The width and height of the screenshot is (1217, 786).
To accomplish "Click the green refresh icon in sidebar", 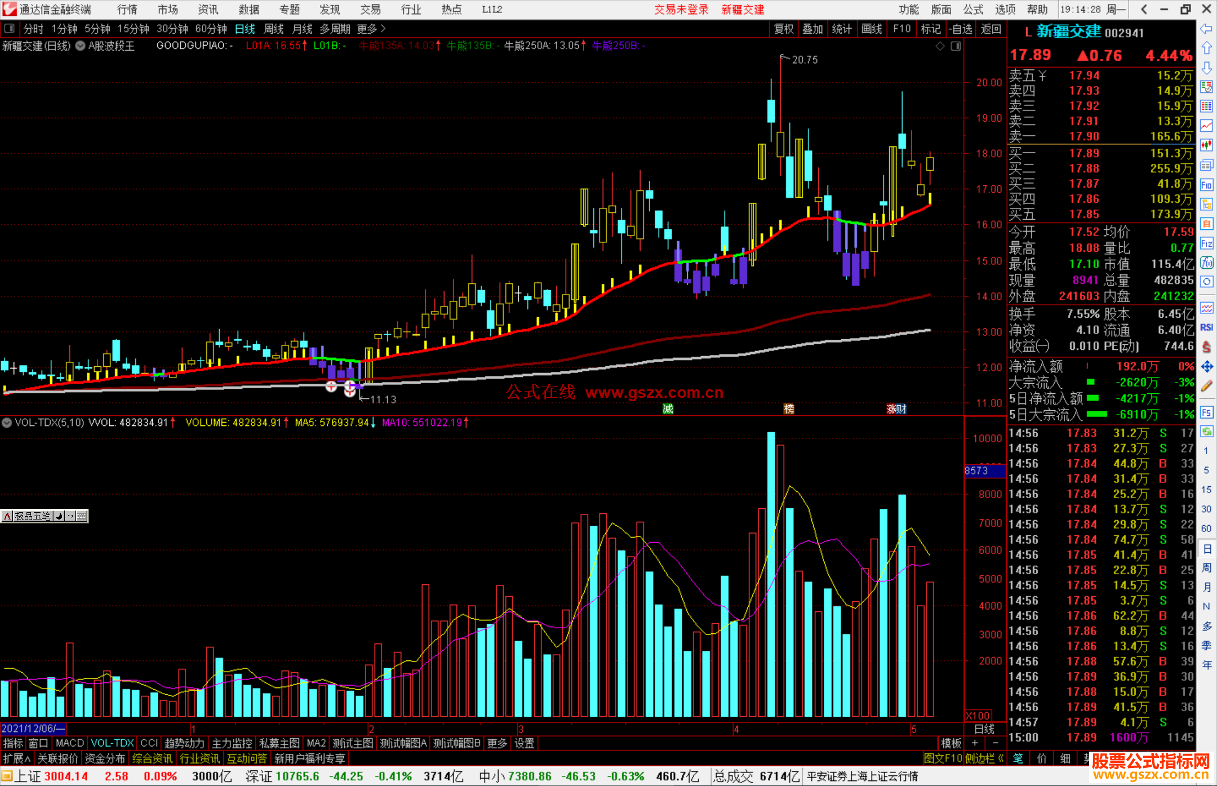I will 1206,432.
